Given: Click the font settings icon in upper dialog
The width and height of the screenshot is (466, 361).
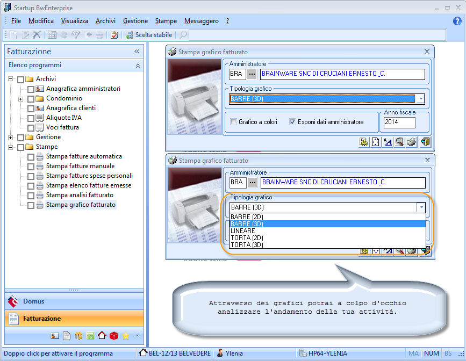Looking at the screenshot, I should coord(388,142).
